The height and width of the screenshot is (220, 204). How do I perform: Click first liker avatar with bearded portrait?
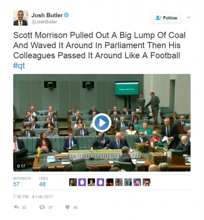(73, 182)
